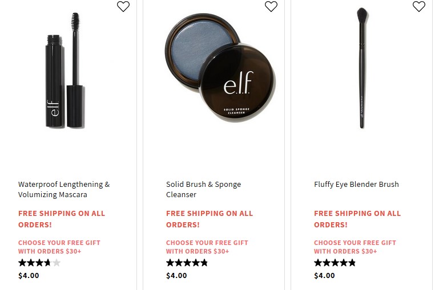
Task: Click the Fluffy Eye Blender Brush $4.00 price
Action: 324,276
